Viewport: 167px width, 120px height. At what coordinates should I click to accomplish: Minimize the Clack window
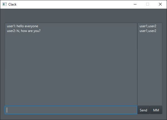tap(135, 4)
